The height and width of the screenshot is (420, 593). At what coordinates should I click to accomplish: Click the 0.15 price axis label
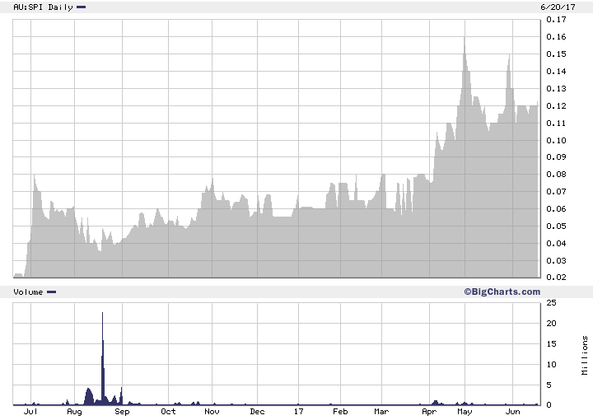(556, 54)
